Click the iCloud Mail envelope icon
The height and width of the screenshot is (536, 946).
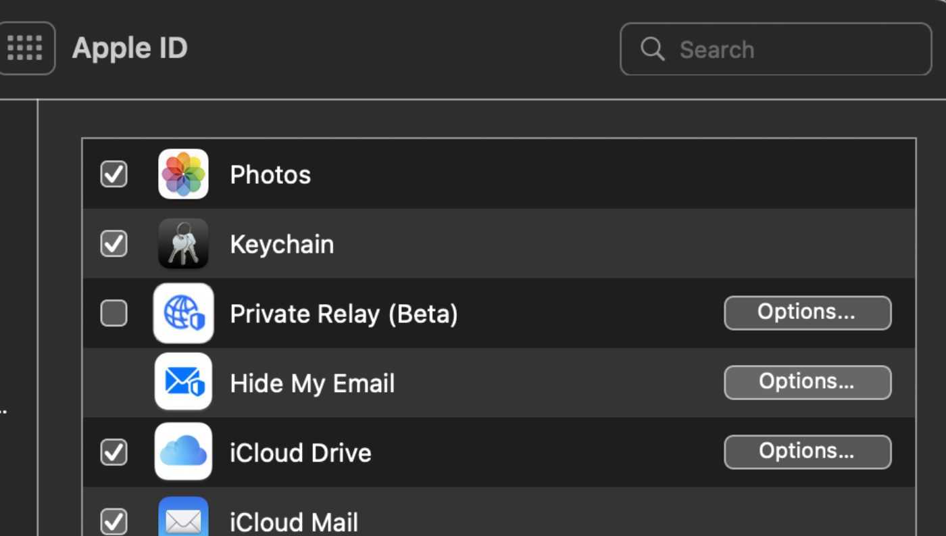click(x=183, y=519)
